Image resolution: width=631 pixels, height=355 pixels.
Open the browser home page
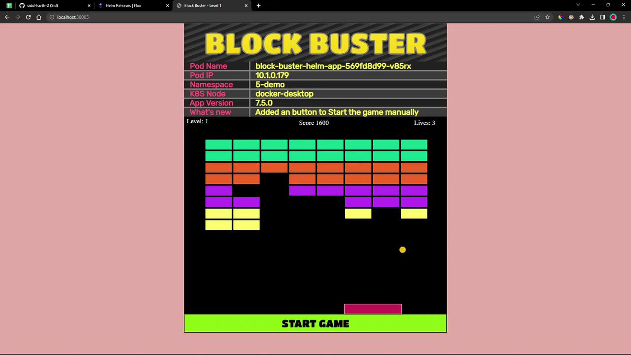[39, 17]
